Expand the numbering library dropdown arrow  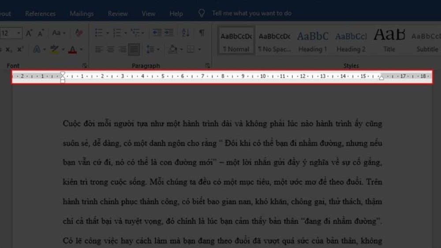pos(125,33)
